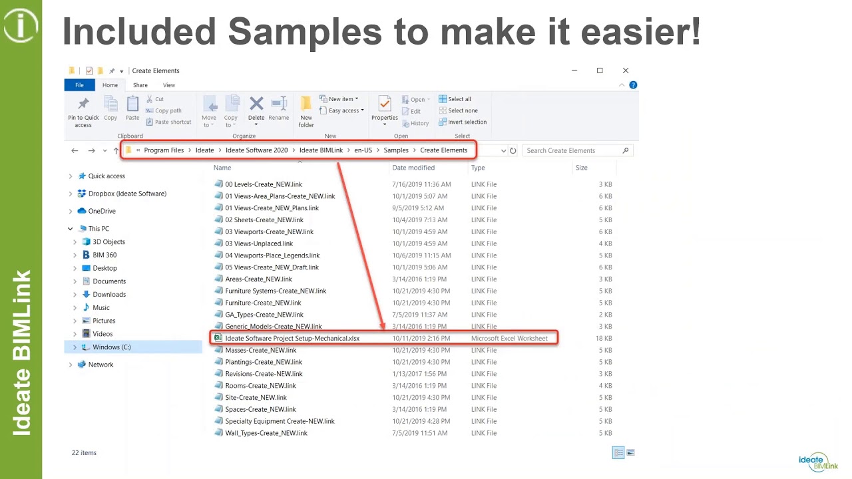Click the Rename icon
Image resolution: width=852 pixels, height=479 pixels.
click(279, 103)
